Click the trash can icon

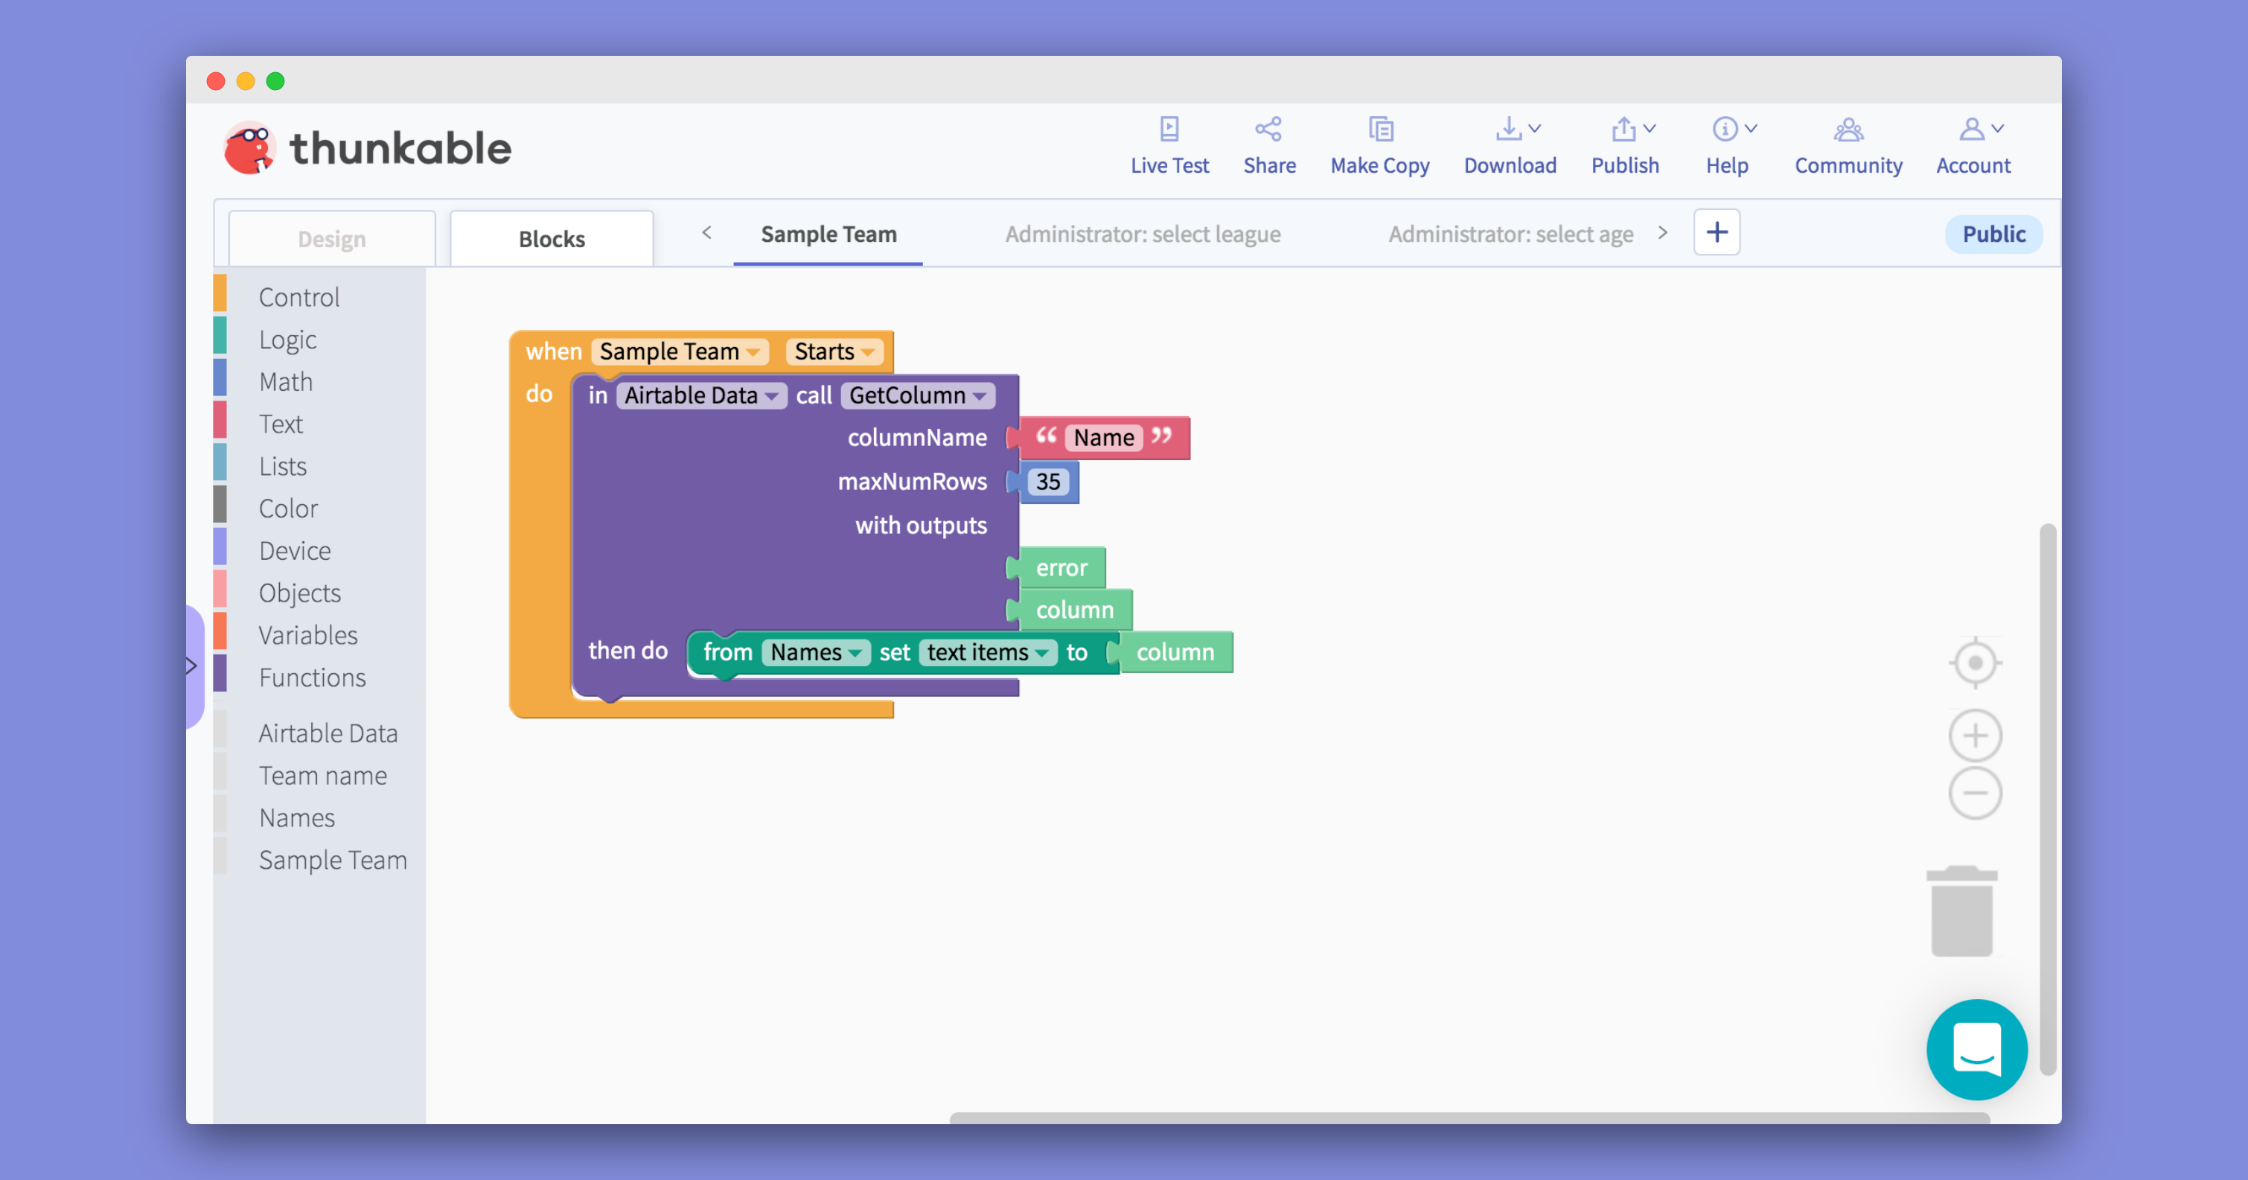click(1961, 911)
